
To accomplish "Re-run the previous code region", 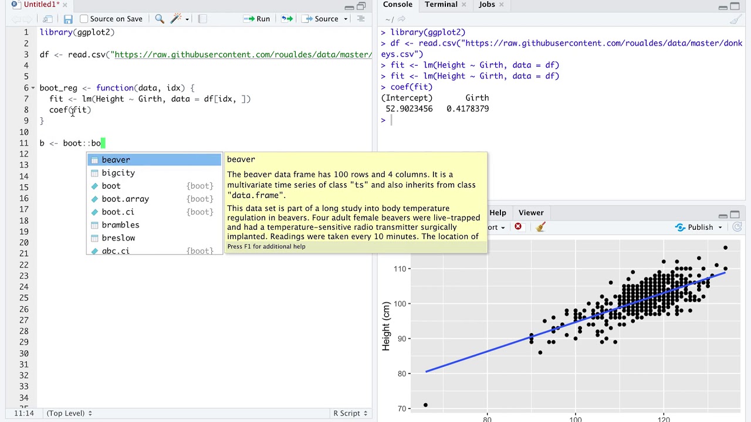I will (x=286, y=19).
